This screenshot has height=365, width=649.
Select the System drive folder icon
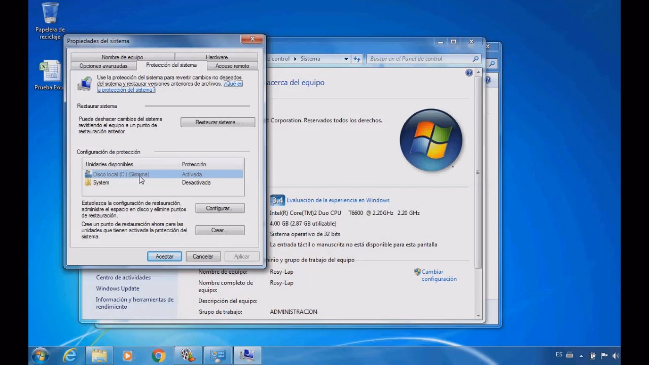[87, 182]
